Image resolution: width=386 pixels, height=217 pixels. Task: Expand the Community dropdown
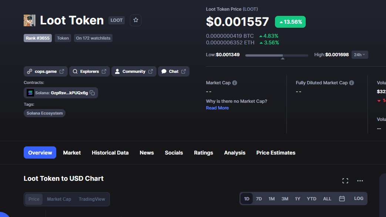coord(134,71)
